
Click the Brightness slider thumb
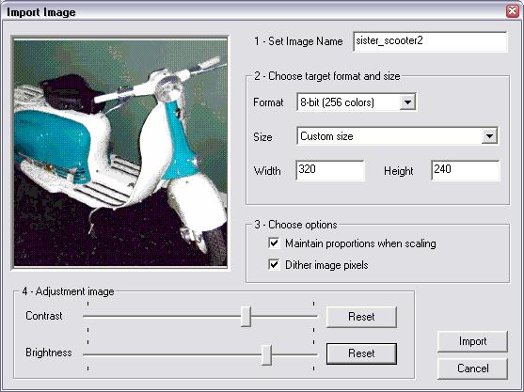pos(266,354)
